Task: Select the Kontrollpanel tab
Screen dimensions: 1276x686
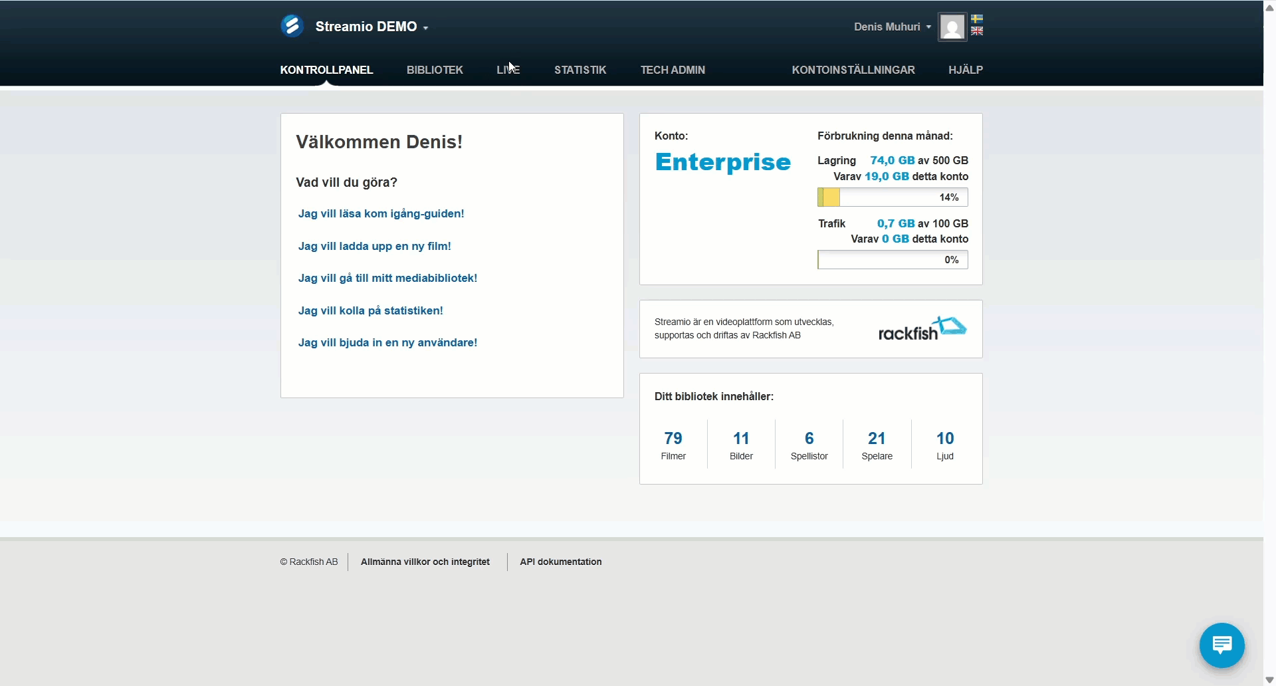Action: pyautogui.click(x=326, y=70)
